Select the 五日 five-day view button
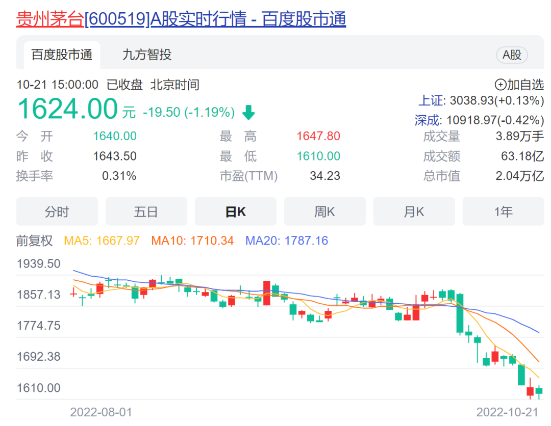This screenshot has width=551, height=426. [146, 211]
